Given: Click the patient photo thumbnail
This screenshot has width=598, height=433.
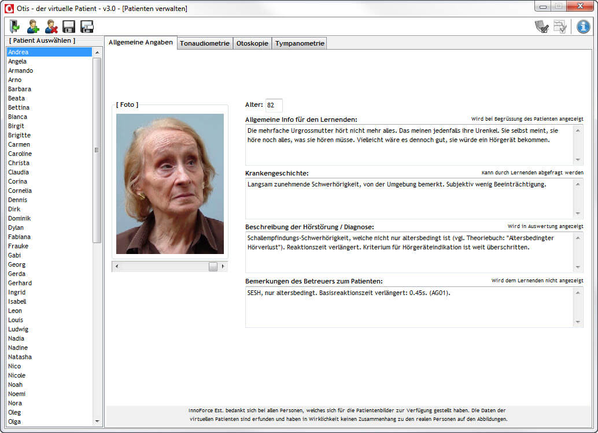Looking at the screenshot, I should pyautogui.click(x=169, y=184).
